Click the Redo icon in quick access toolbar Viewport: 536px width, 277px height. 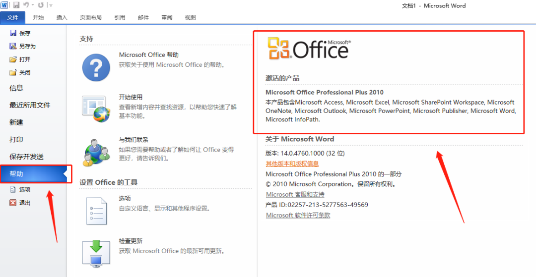pyautogui.click(x=41, y=5)
